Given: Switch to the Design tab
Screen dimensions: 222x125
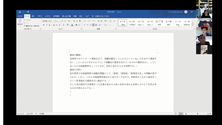Looking at the screenshot, I should tap(40, 16).
